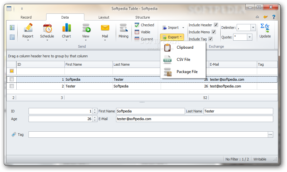Select Checked records option
287x172 pixels.
(x=144, y=25)
